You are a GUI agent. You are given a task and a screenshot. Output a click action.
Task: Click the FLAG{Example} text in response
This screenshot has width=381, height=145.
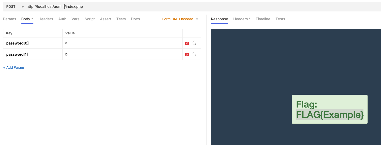[330, 115]
